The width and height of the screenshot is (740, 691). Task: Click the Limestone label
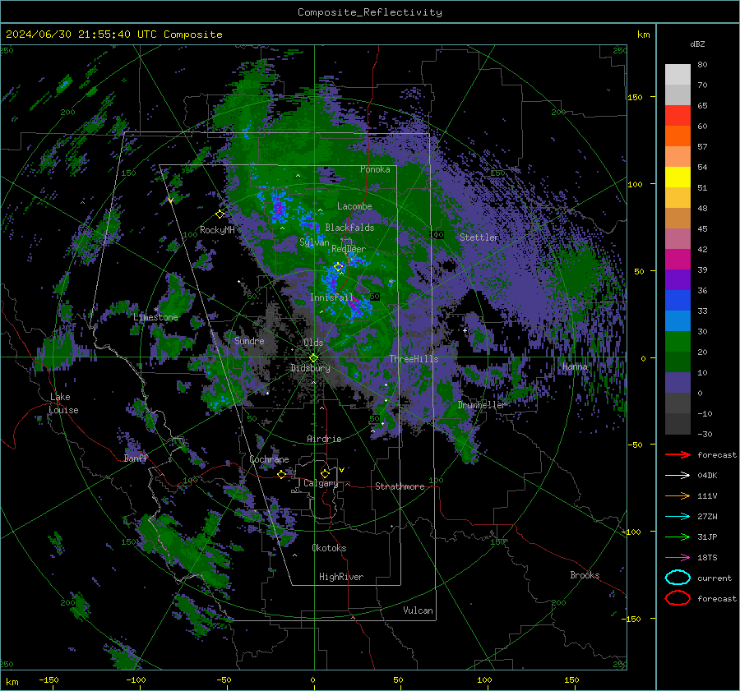coord(155,317)
